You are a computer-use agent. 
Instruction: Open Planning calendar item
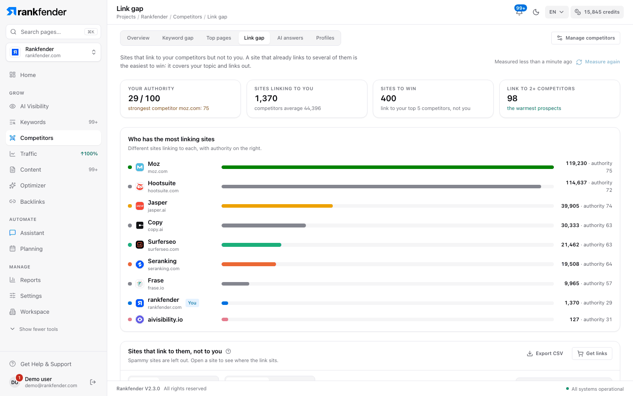pos(53,249)
